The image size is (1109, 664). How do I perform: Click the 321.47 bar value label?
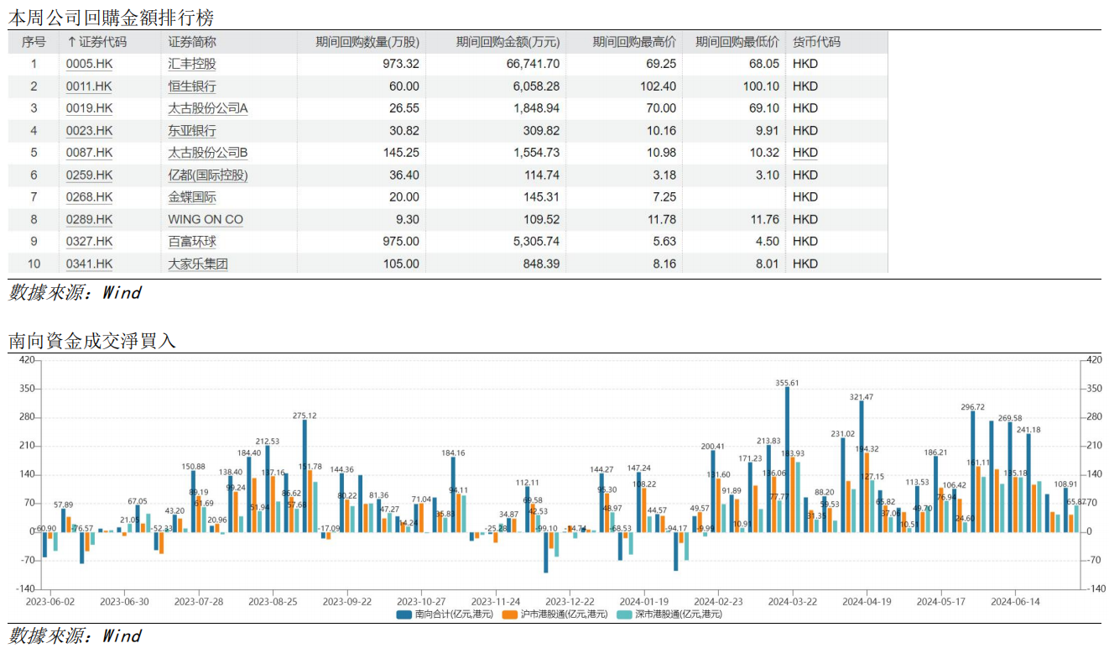pos(862,397)
